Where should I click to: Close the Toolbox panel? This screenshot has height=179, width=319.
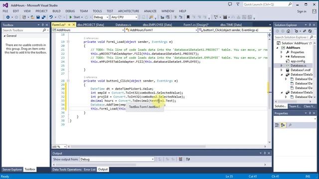tap(47, 25)
